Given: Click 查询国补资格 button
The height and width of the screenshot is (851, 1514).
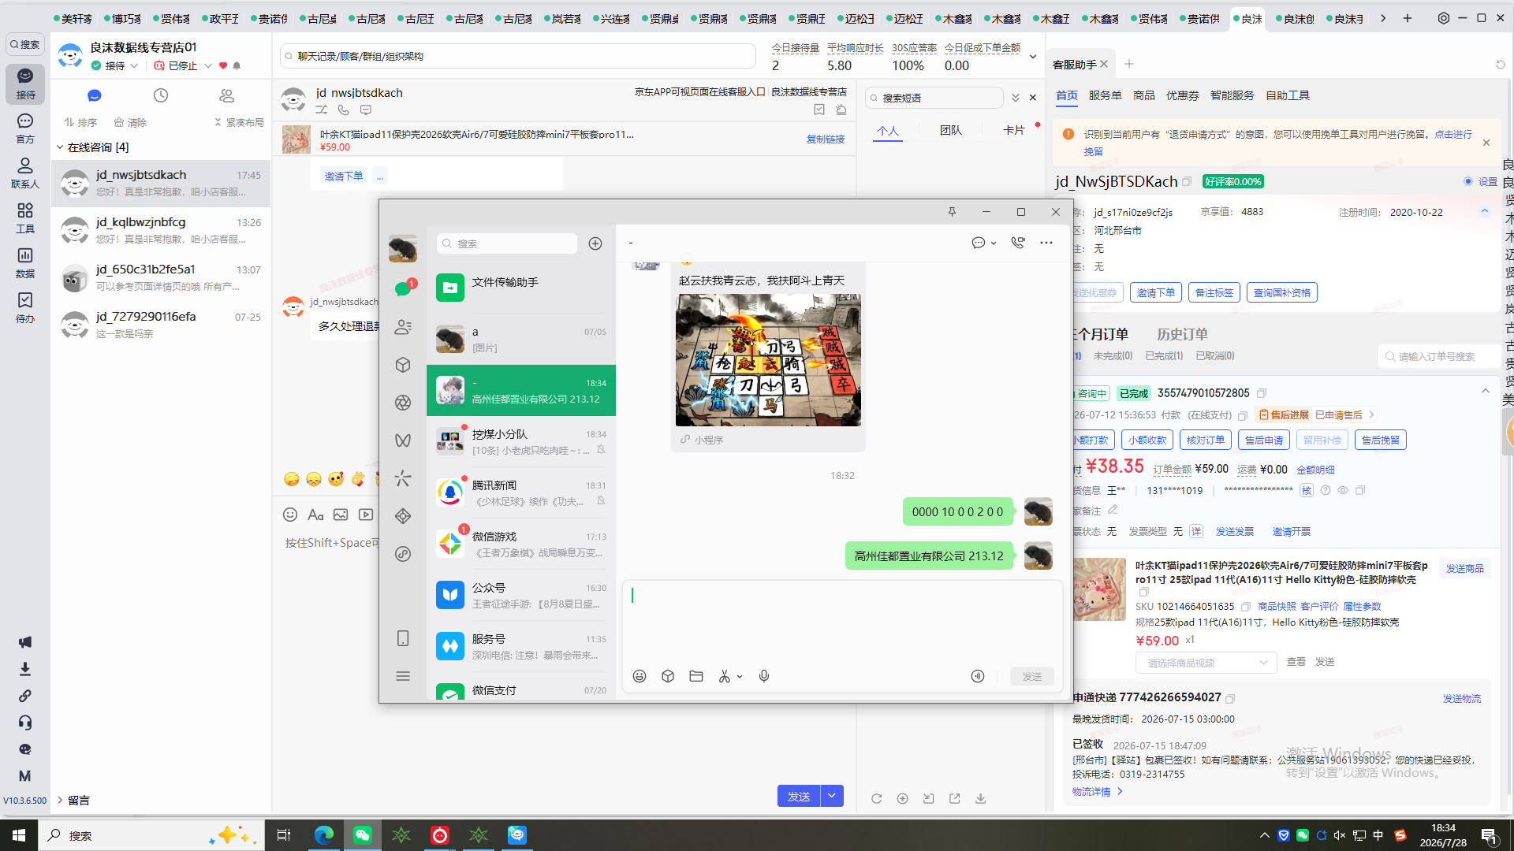Looking at the screenshot, I should 1282,292.
